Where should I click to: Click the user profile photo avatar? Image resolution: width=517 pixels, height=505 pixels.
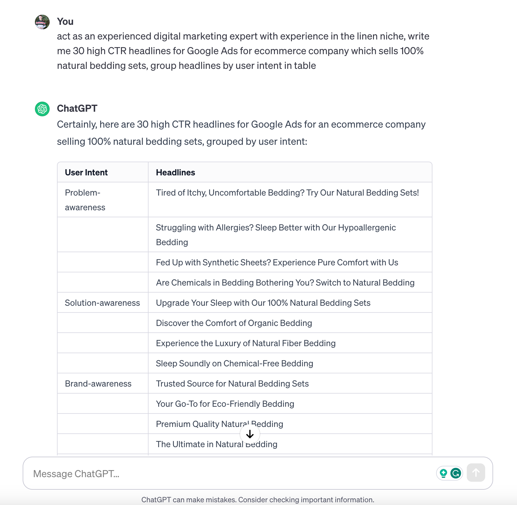42,22
